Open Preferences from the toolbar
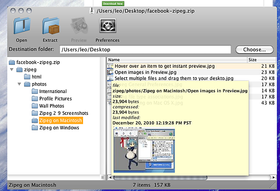 click(107, 28)
